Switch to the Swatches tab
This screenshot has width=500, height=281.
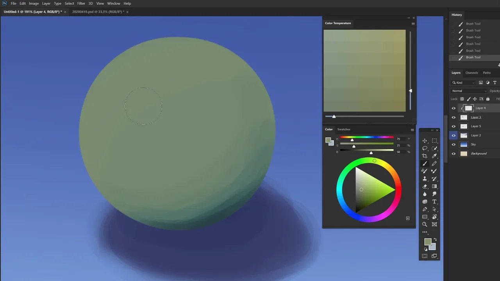(x=344, y=129)
